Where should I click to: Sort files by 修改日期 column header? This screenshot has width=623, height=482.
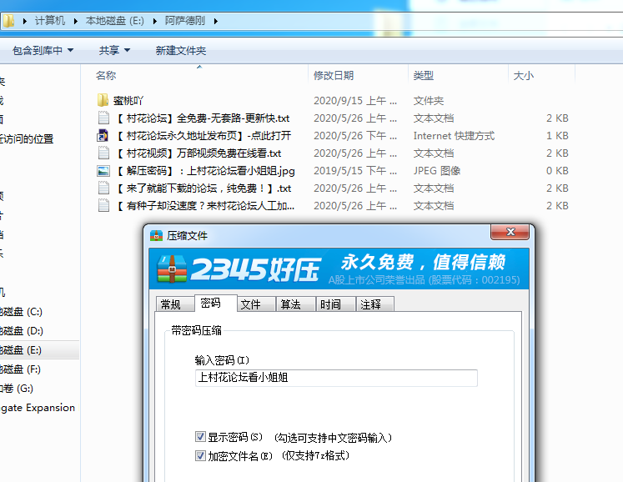point(334,75)
